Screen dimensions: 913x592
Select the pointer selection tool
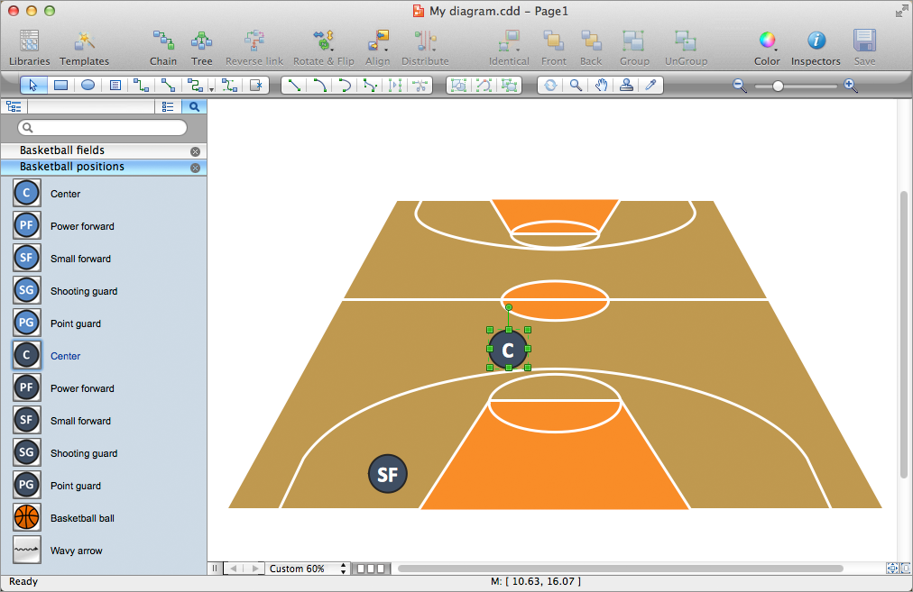[33, 85]
